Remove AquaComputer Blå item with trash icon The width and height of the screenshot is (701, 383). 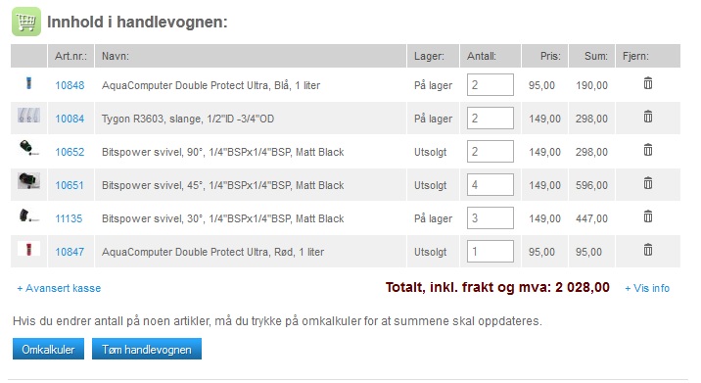pos(648,83)
